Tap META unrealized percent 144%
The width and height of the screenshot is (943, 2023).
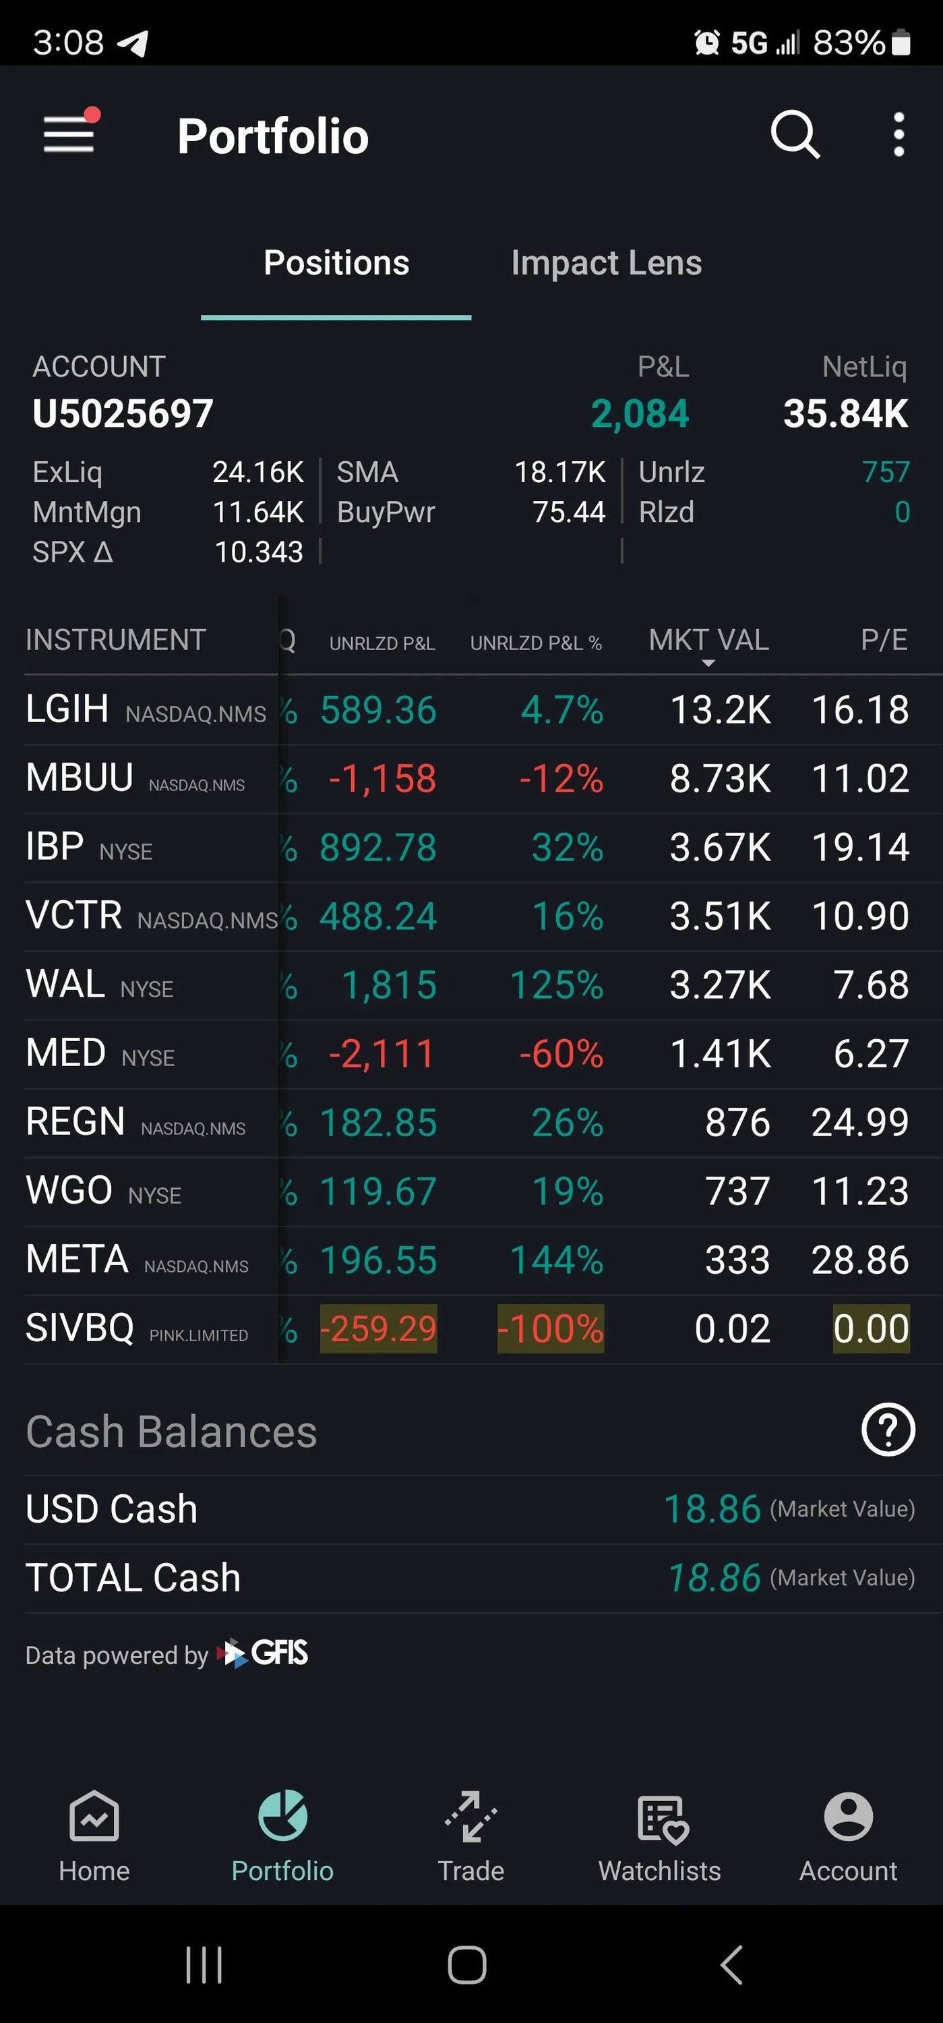pyautogui.click(x=557, y=1260)
